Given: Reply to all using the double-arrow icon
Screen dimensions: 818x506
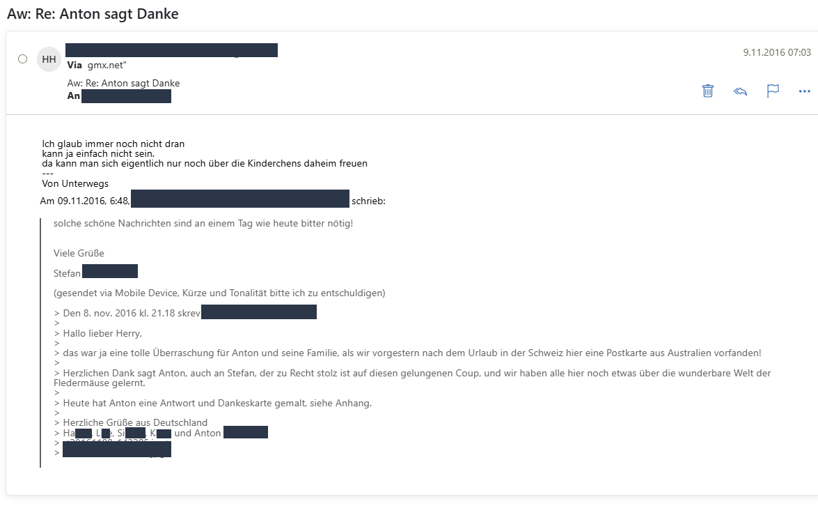Looking at the screenshot, I should (x=740, y=91).
